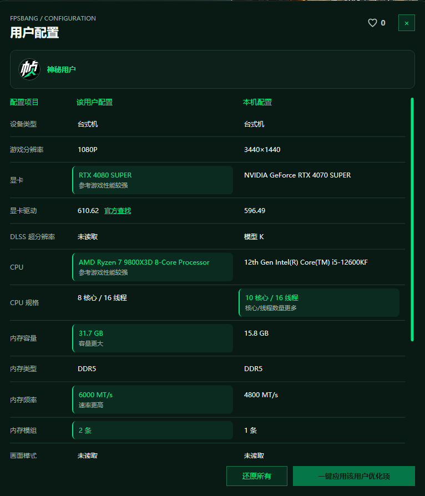Click the 配置项目 column header
The image size is (425, 496).
pos(24,102)
